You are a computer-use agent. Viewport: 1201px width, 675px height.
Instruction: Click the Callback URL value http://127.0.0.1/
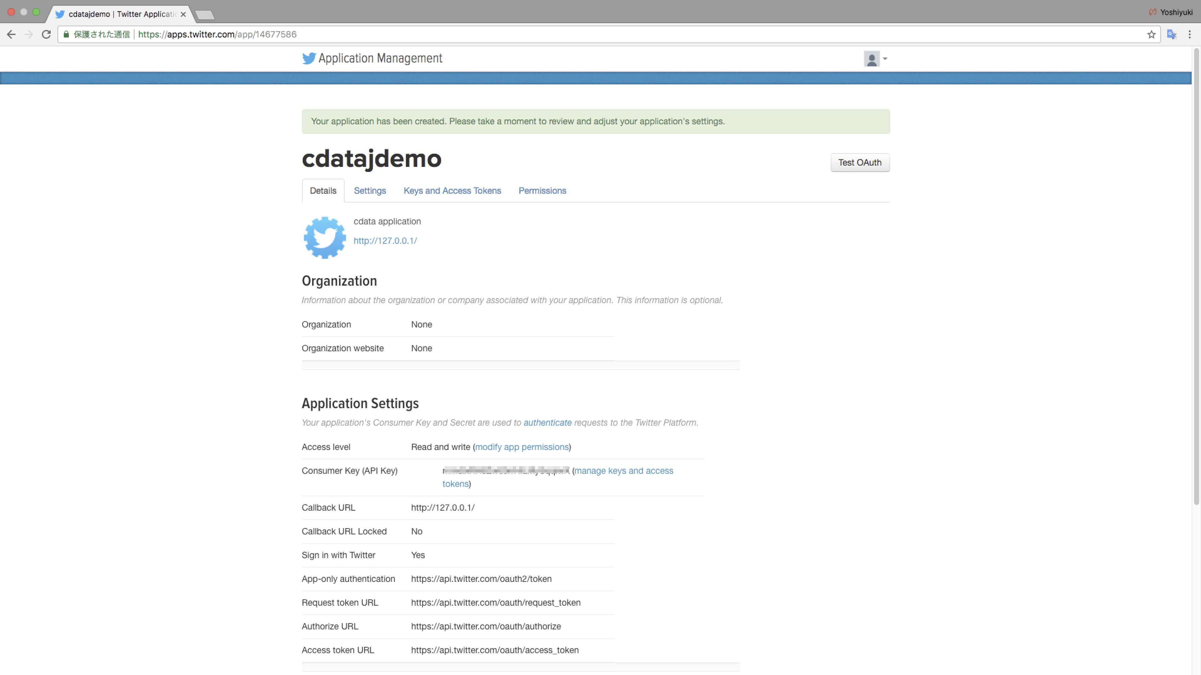coord(443,508)
